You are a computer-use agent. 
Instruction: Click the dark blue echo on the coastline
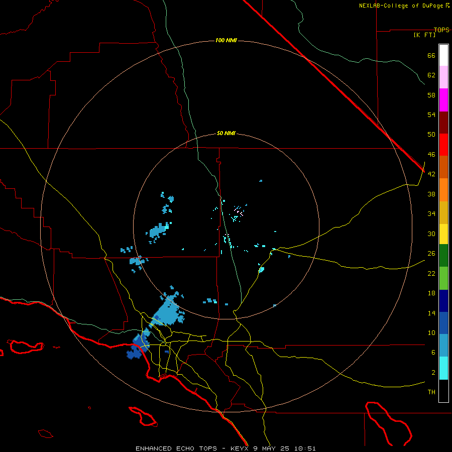tap(139, 347)
